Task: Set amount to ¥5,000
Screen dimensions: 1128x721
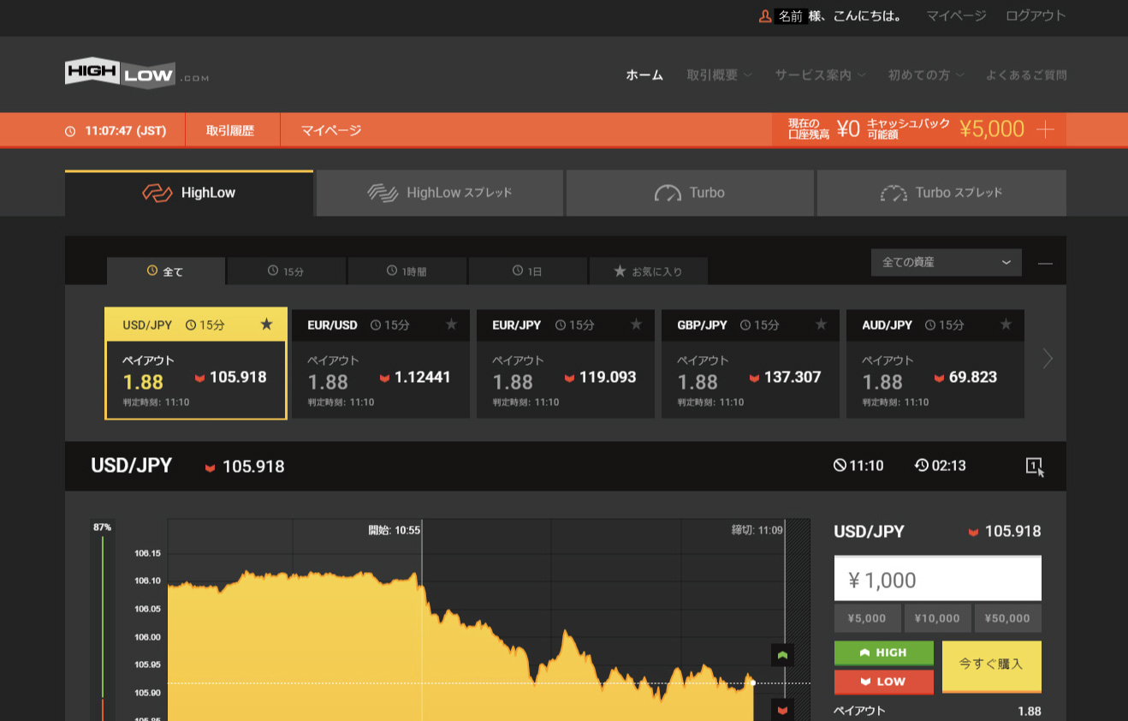Action: coord(867,618)
